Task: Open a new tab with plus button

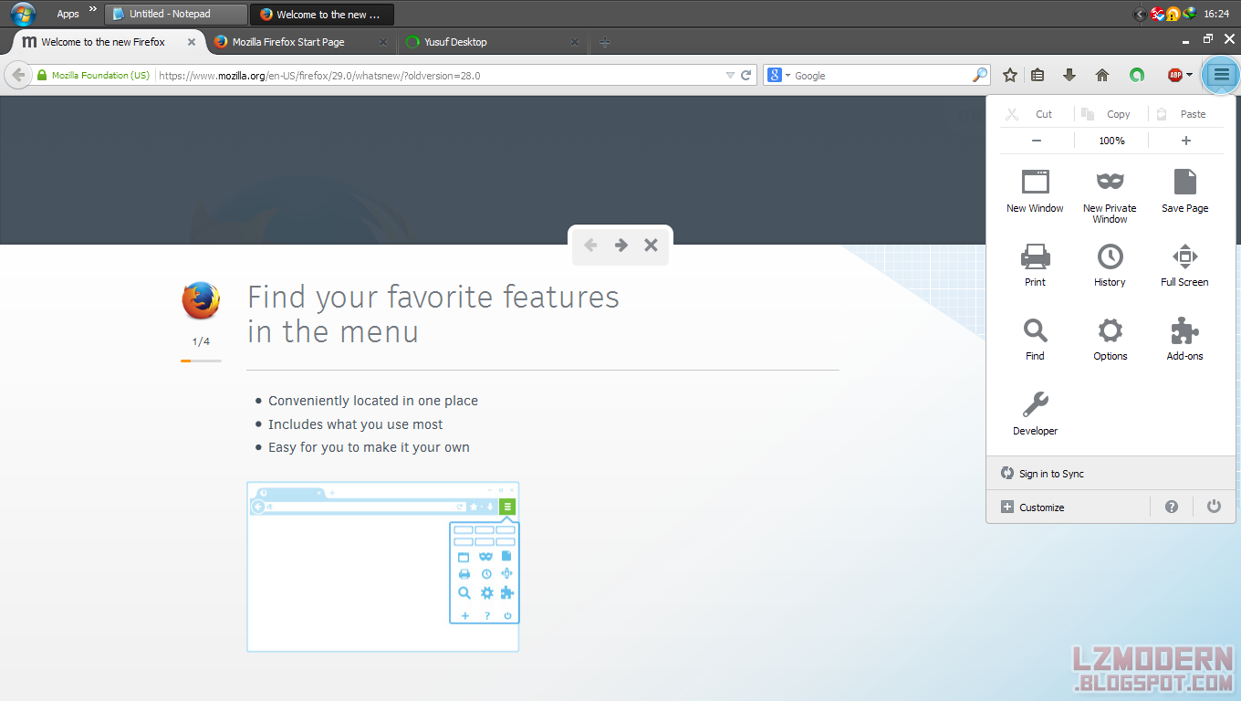Action: [x=604, y=42]
